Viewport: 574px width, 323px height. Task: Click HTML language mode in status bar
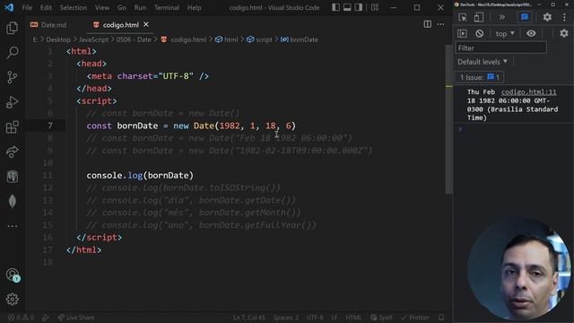[x=353, y=318]
